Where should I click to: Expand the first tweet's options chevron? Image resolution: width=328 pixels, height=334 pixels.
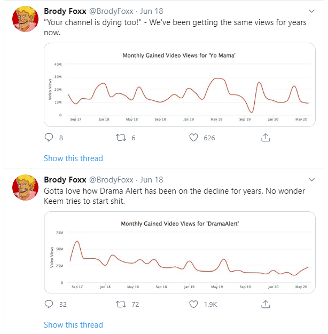point(312,12)
